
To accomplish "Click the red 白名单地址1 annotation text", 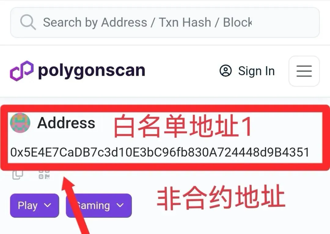I will [x=183, y=126].
